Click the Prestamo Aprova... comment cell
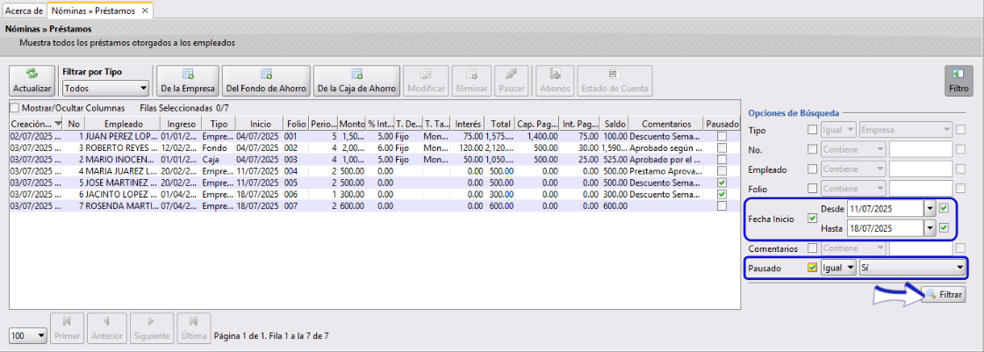The image size is (984, 352). pos(666,171)
